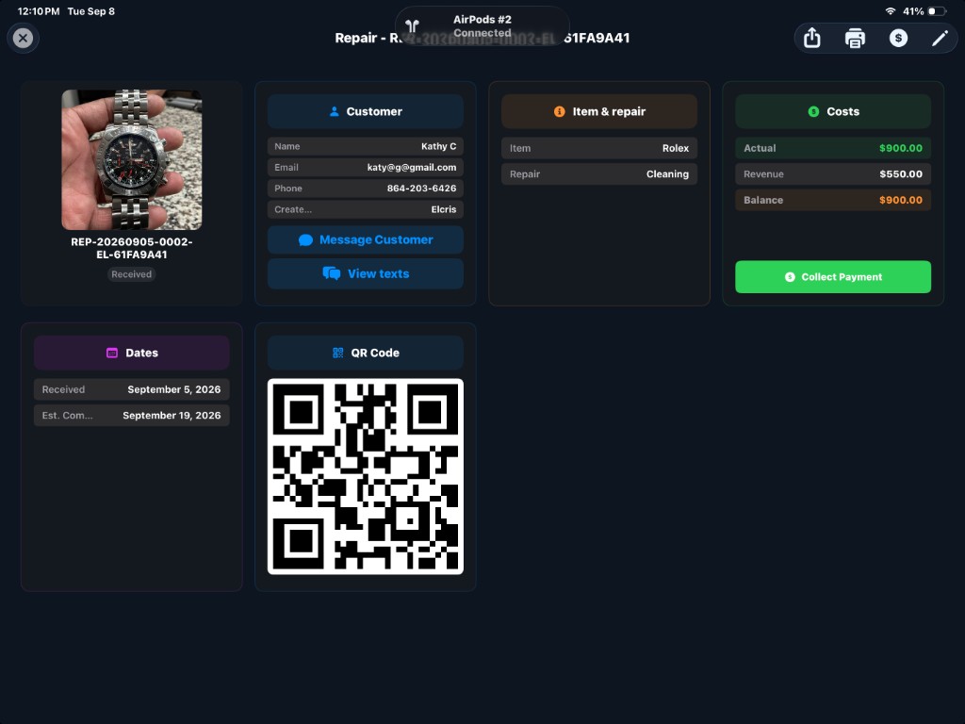
Task: Edit repair with pencil icon
Action: pyautogui.click(x=940, y=38)
